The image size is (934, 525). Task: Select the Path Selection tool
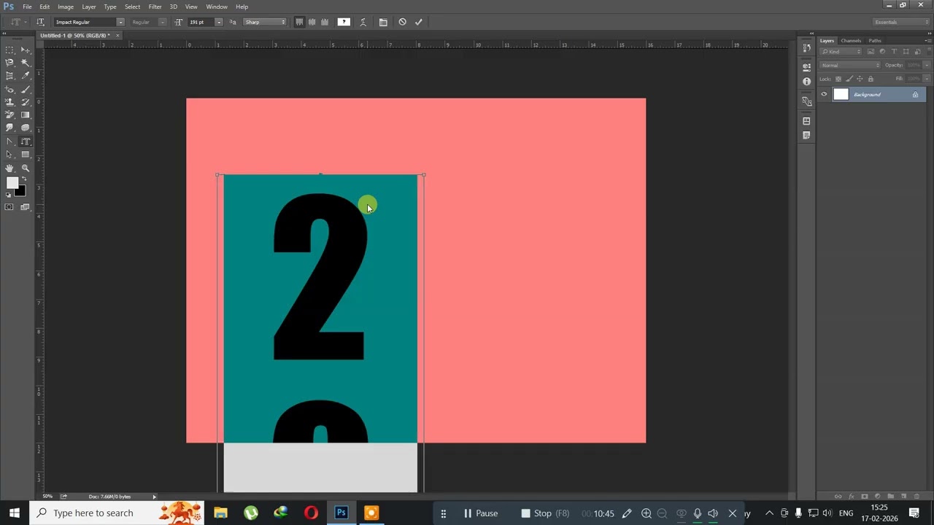9,155
